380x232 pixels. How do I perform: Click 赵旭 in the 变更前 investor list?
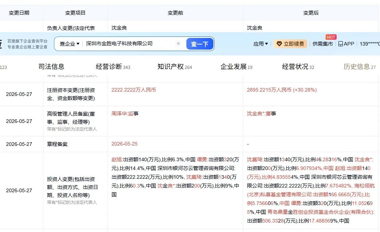pyautogui.click(x=116, y=159)
